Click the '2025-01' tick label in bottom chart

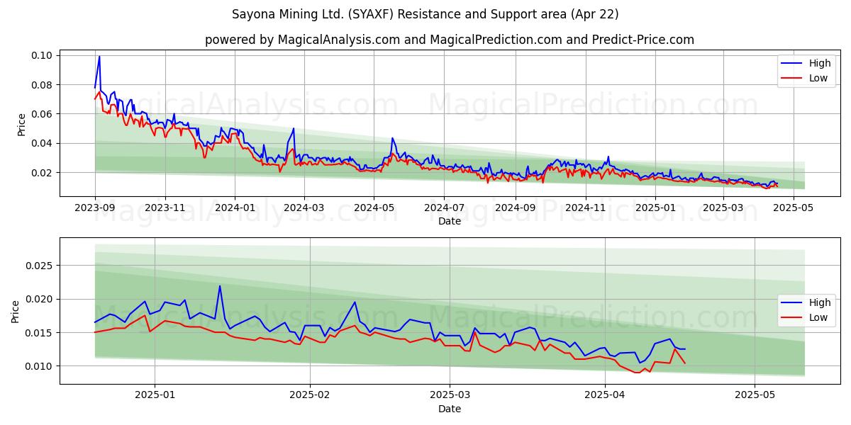pyautogui.click(x=155, y=395)
